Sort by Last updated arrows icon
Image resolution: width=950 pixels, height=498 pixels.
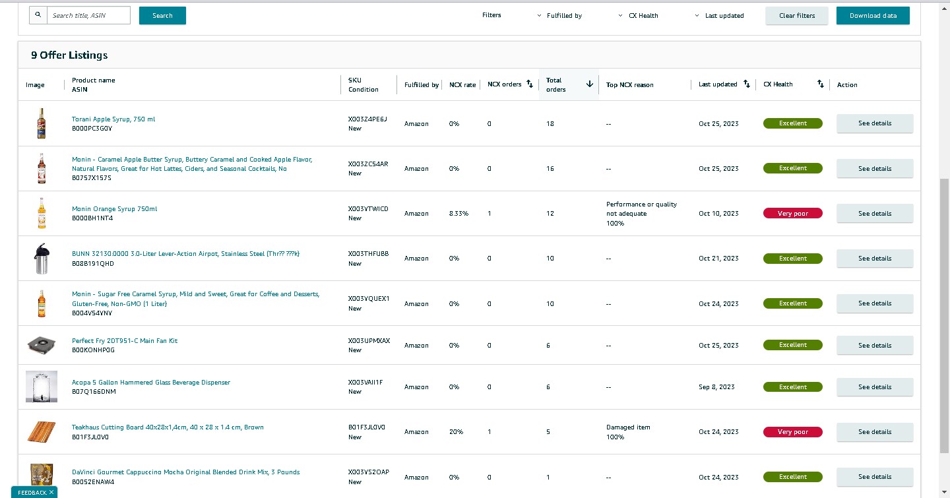[x=747, y=84]
